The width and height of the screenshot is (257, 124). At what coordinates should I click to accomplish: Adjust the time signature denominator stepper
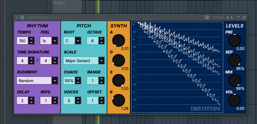click(x=55, y=61)
